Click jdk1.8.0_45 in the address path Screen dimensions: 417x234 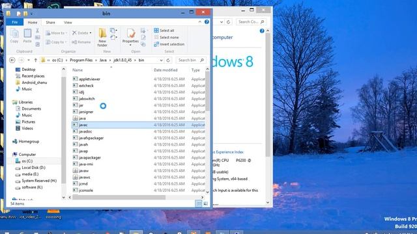[122, 60]
